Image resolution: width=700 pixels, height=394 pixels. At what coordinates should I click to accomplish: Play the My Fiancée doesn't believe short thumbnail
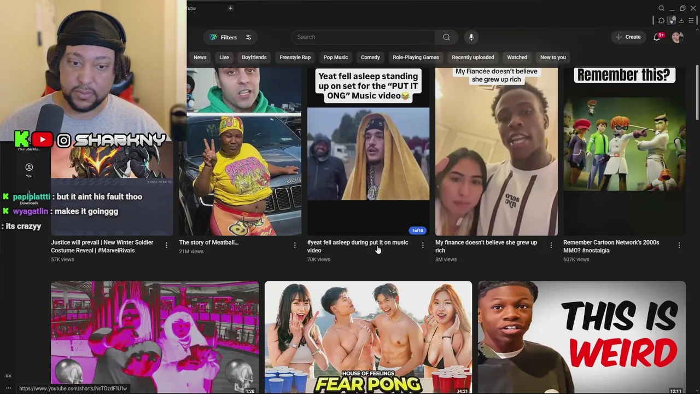[x=497, y=152]
